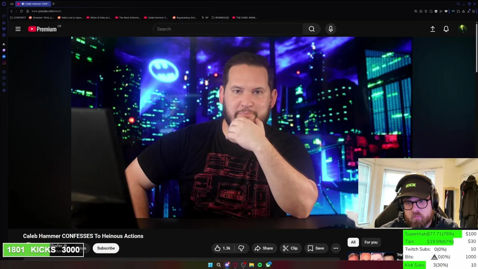
Task: Open File Explorer from the taskbar
Action: click(x=251, y=265)
